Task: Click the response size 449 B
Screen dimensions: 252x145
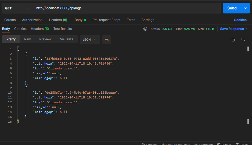Action: (210, 29)
